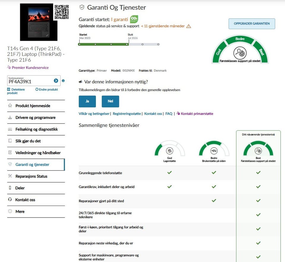Open Deler menu item
This screenshot has width=285, height=262.
[36, 188]
